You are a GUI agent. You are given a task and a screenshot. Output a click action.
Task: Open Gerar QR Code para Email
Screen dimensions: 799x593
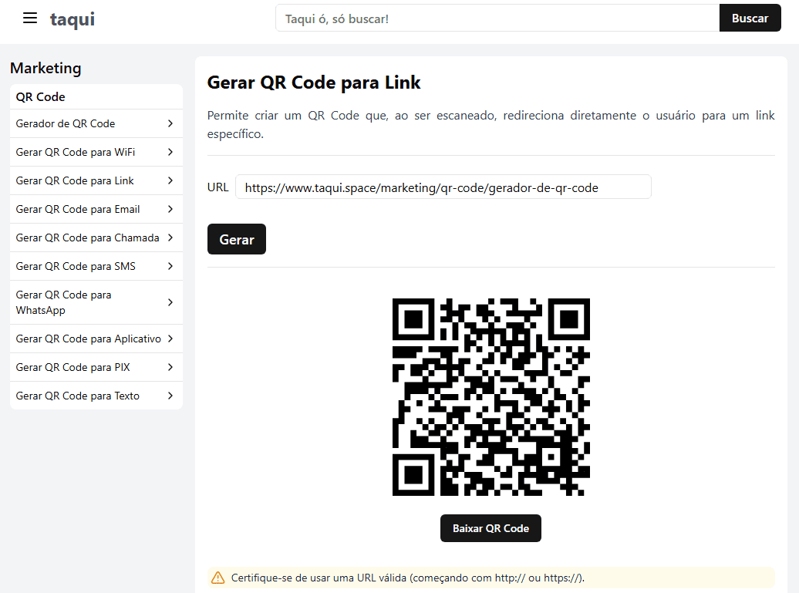[96, 210]
